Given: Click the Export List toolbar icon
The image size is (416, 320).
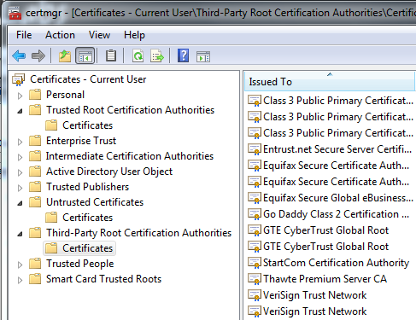Looking at the screenshot, I should pos(157,55).
